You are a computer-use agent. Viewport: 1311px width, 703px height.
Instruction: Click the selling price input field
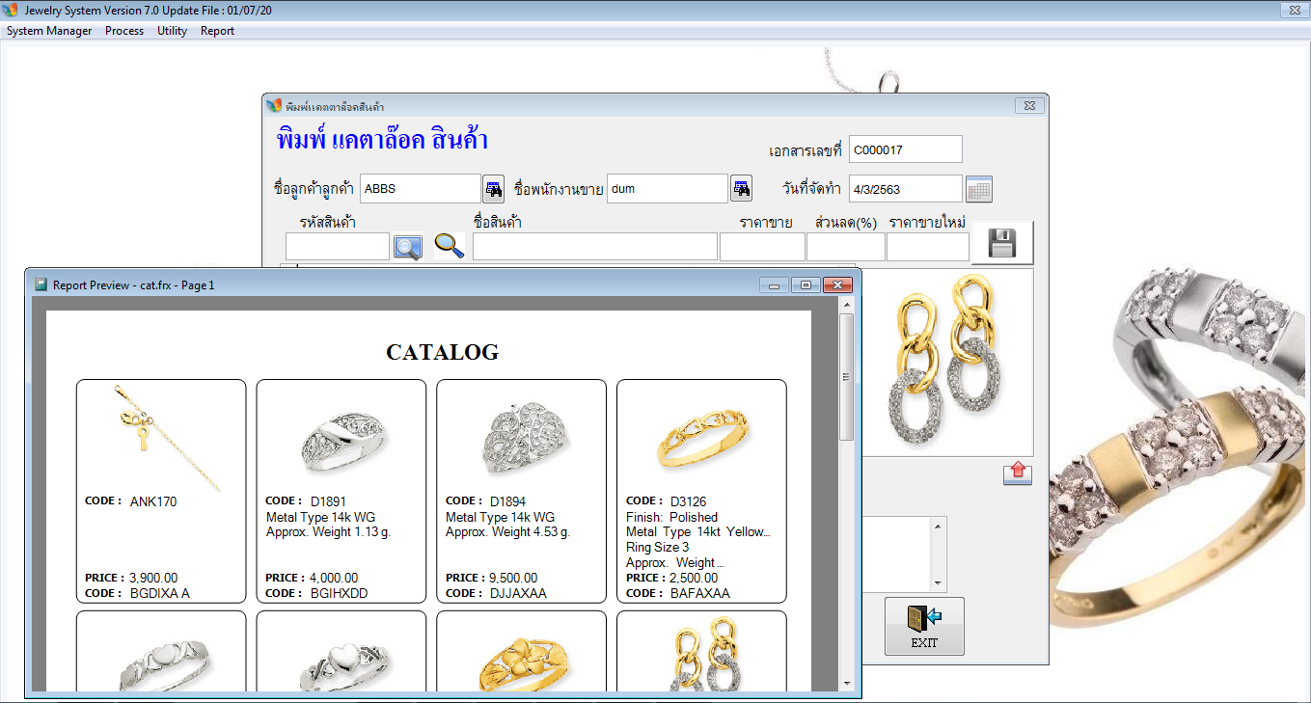[762, 247]
